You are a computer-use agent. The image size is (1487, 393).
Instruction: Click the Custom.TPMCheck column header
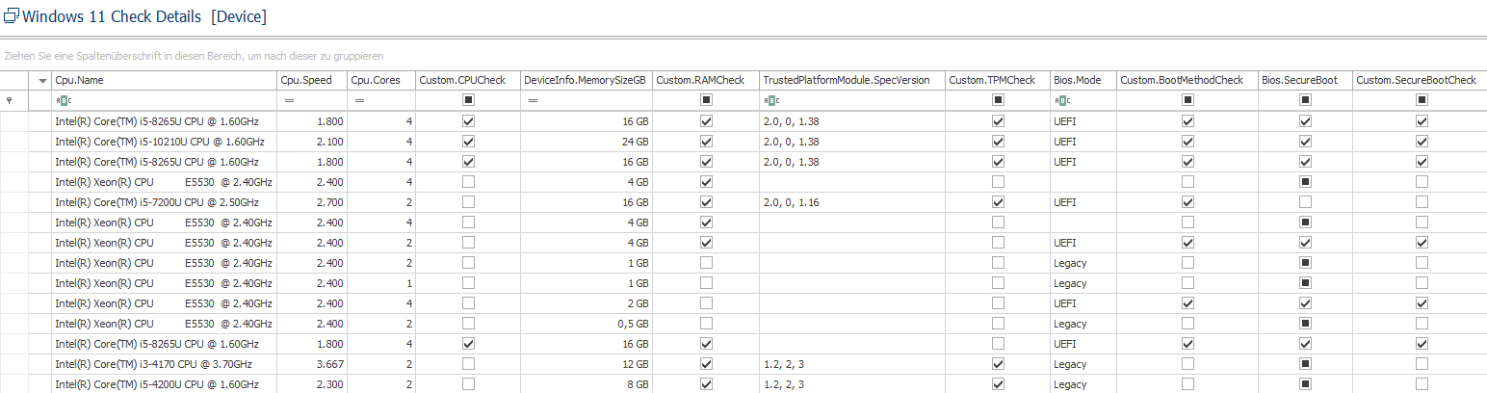[x=998, y=80]
